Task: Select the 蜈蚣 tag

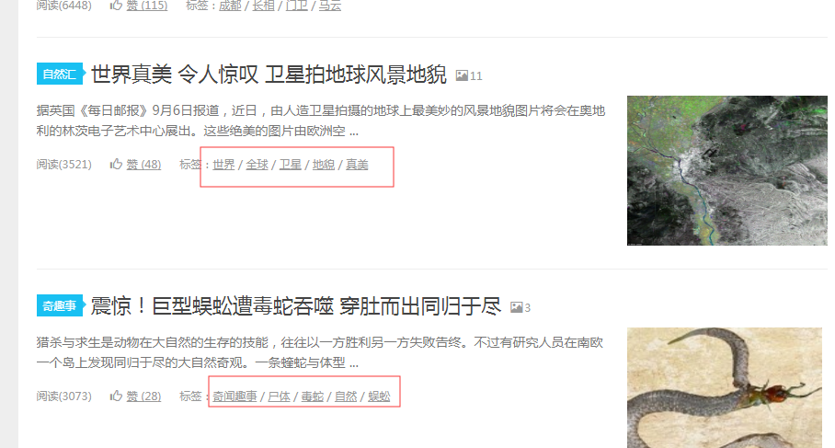Action: pyautogui.click(x=379, y=396)
